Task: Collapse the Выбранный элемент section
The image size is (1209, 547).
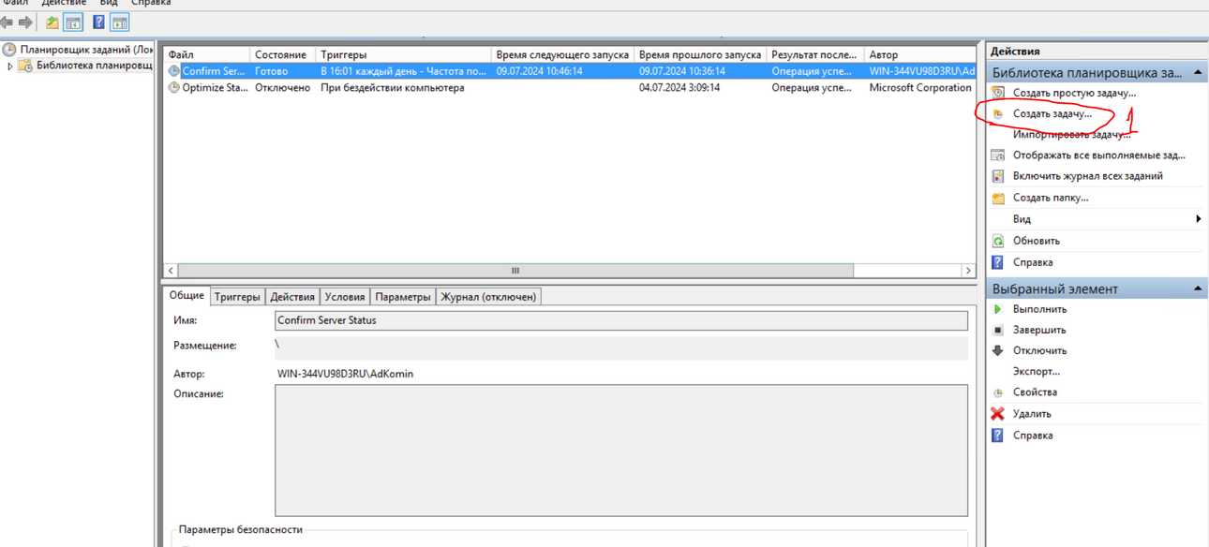Action: click(x=1198, y=288)
